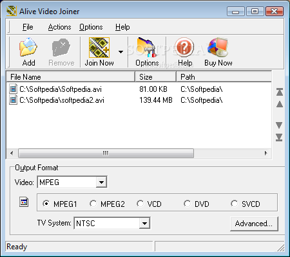Viewport: 290px width, 257px height.
Task: Click the horizontal scrollbar thumb of file list
Action: (106, 153)
